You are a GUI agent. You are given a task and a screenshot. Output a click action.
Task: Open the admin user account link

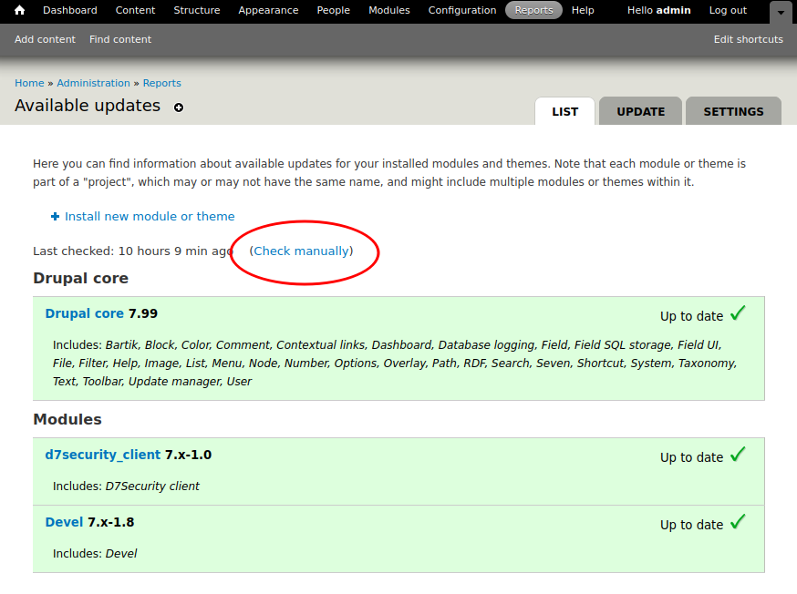(x=658, y=10)
